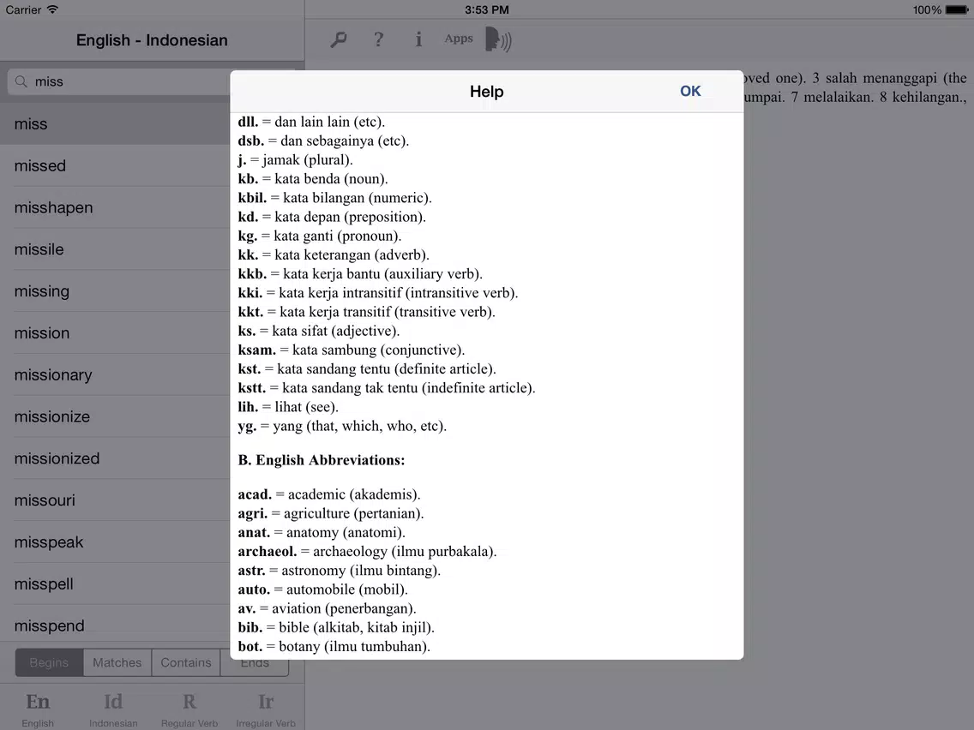Tap the "astr. = astronomy" line
This screenshot has height=730, width=974.
[340, 571]
